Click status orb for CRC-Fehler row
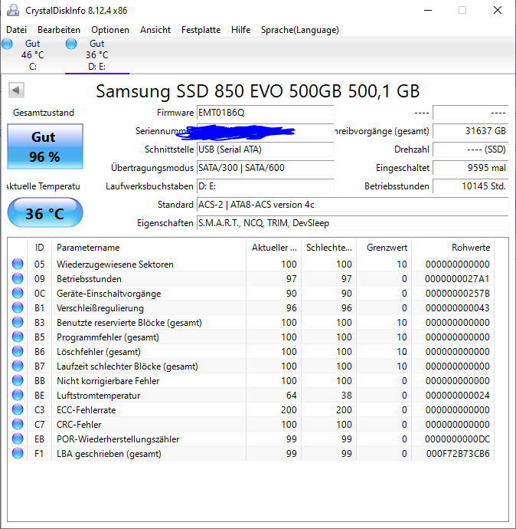516x529 pixels. click(18, 425)
